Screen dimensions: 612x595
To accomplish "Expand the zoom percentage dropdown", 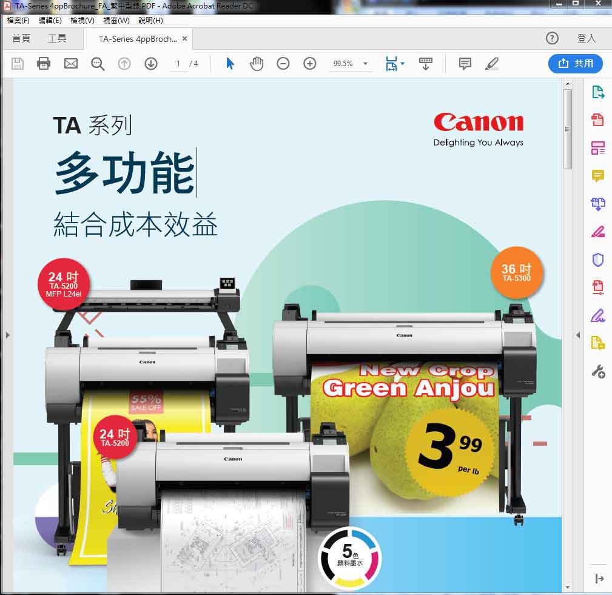I will click(365, 63).
